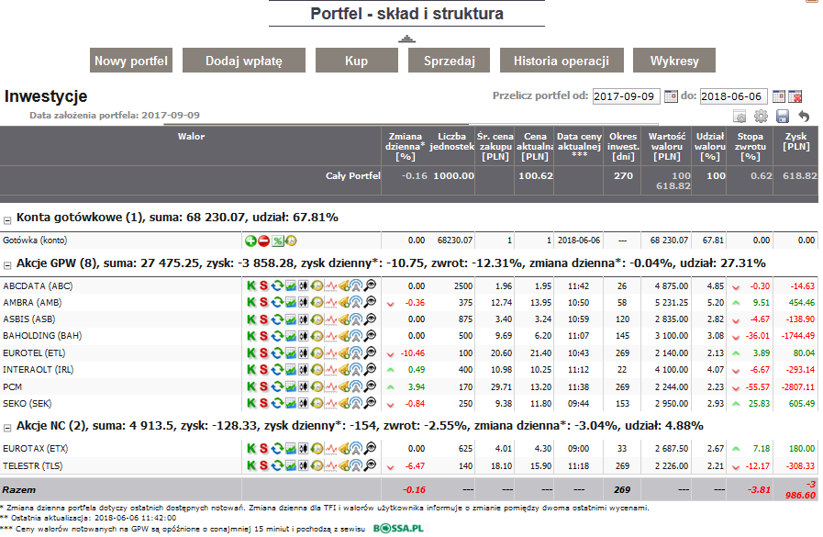Click the EUROTAX (ETX) row name

coord(35,449)
